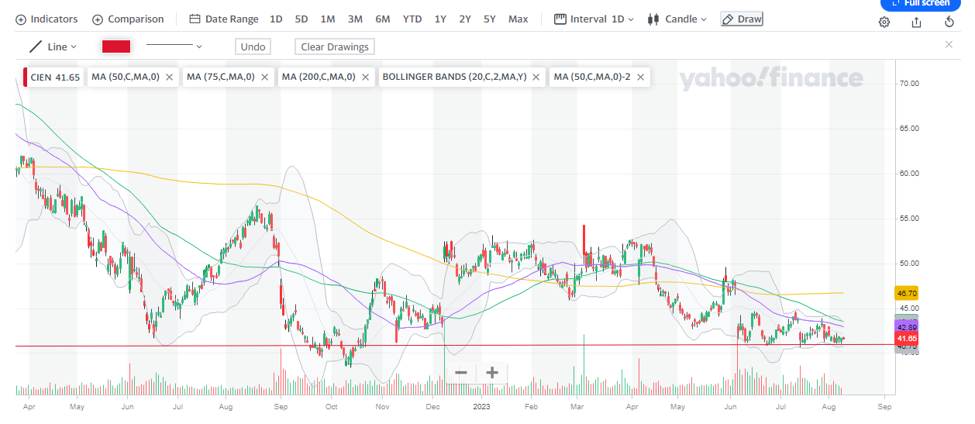Expand the line style dropdown
The width and height of the screenshot is (975, 424).
click(x=174, y=47)
